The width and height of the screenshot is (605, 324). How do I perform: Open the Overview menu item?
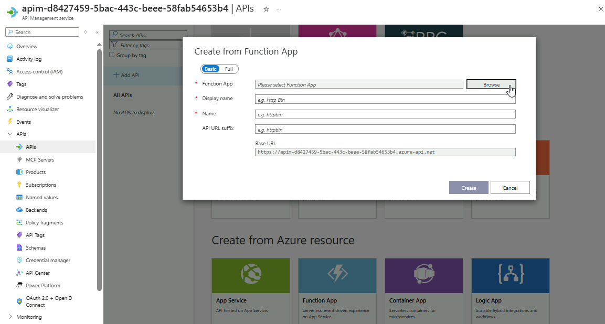pyautogui.click(x=27, y=47)
